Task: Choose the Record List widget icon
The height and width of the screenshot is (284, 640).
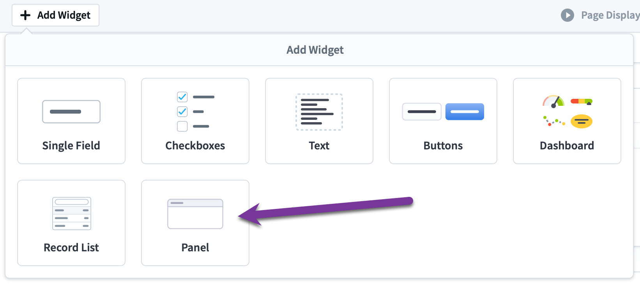Action: (x=72, y=214)
